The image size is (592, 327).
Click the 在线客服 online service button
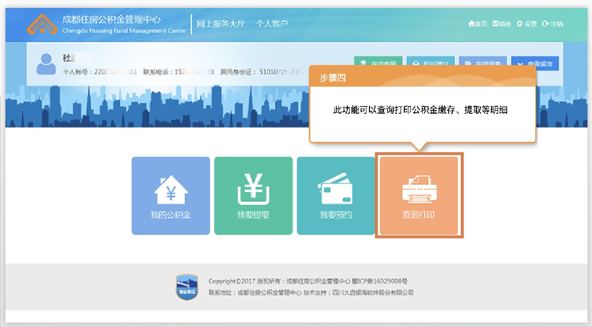(x=378, y=62)
